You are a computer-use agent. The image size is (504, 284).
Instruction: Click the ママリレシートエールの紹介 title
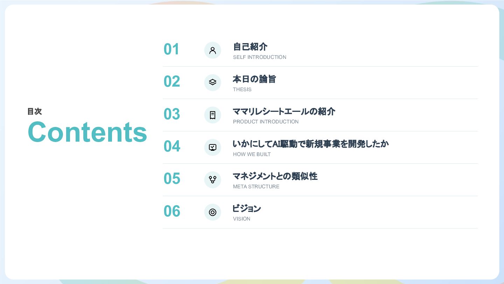[284, 111]
